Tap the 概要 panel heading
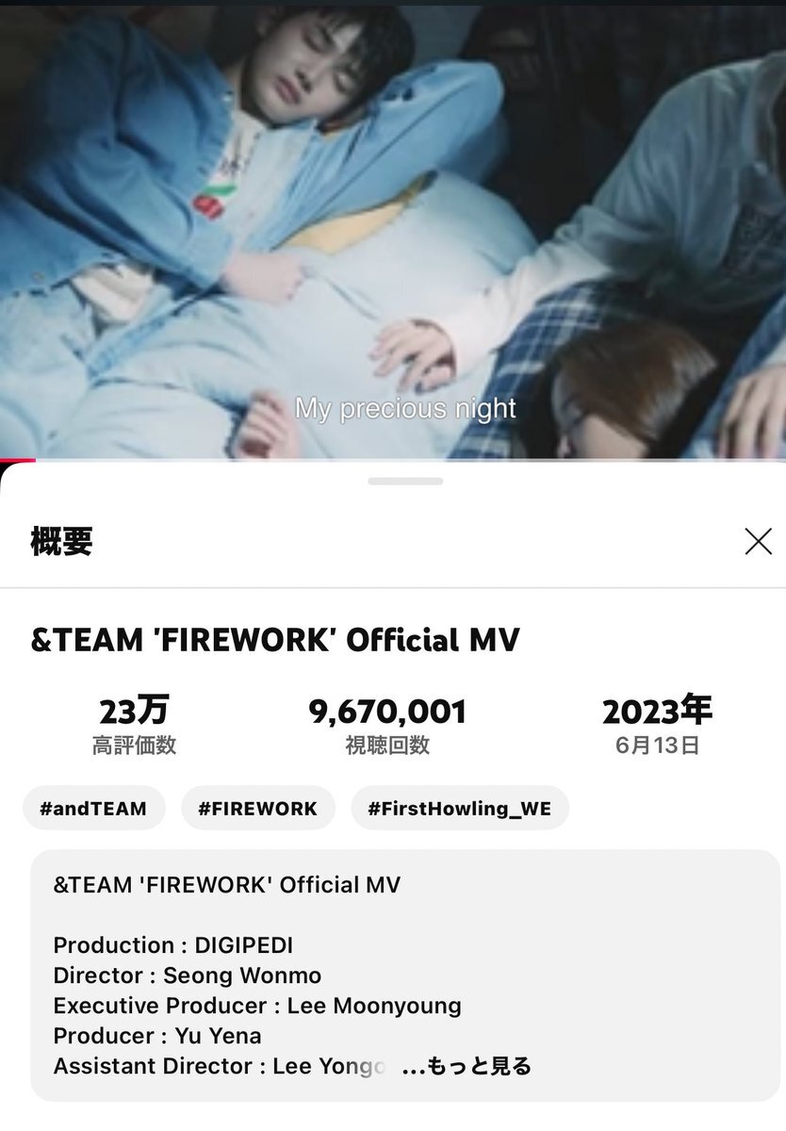 click(61, 541)
